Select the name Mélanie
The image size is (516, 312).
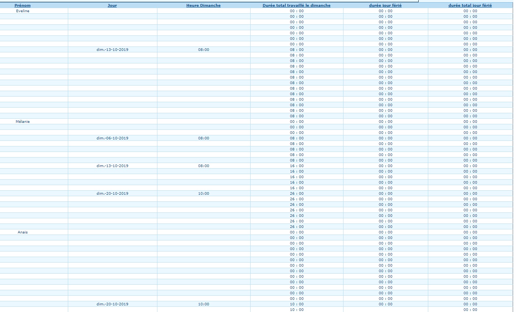(x=23, y=122)
